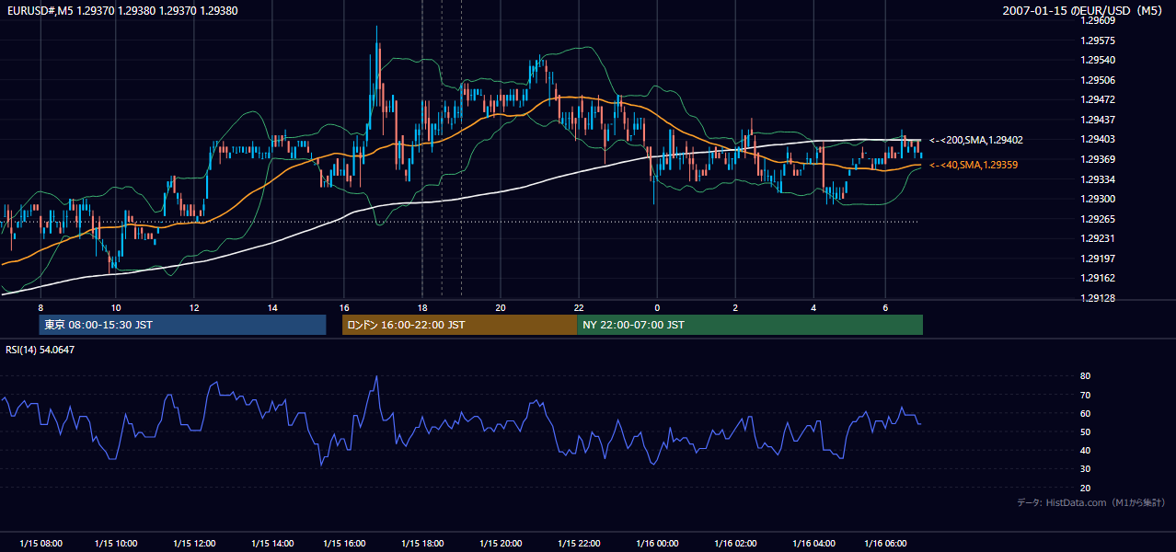Click price axis value 1.29437
Viewport: 1176px width, 552px height.
point(1097,120)
